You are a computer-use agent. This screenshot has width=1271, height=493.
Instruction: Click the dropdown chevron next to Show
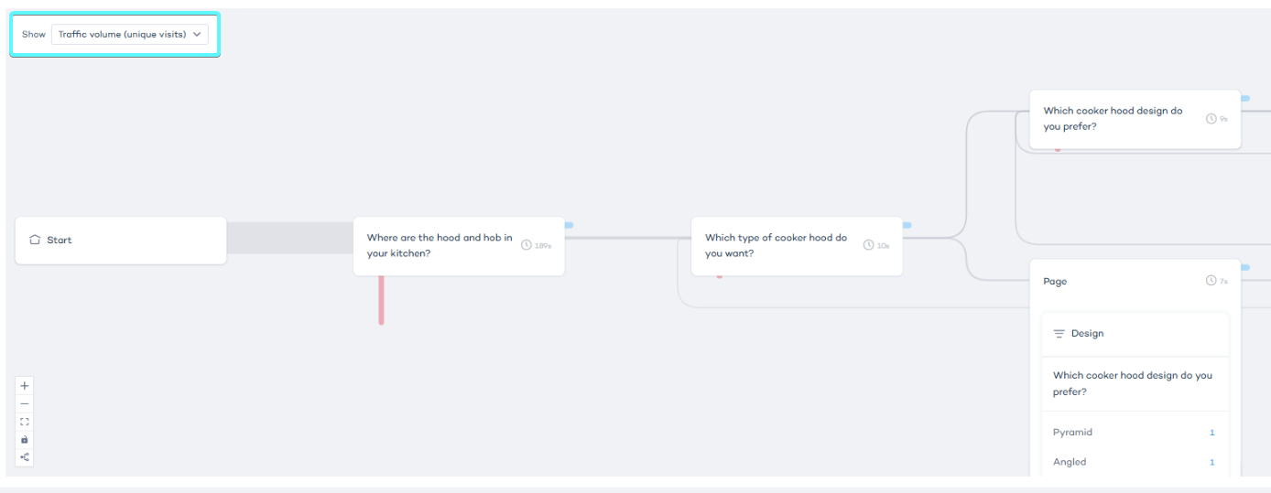(197, 35)
